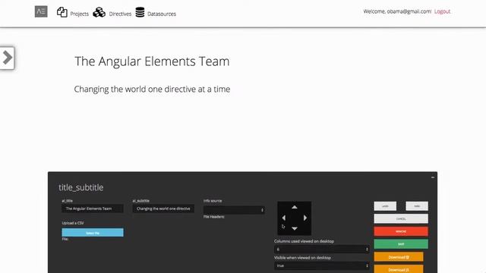This screenshot has width=486, height=273.
Task: Click the left arrow in move pad
Action: click(283, 218)
